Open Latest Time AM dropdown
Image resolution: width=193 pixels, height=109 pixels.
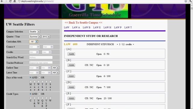55,73
